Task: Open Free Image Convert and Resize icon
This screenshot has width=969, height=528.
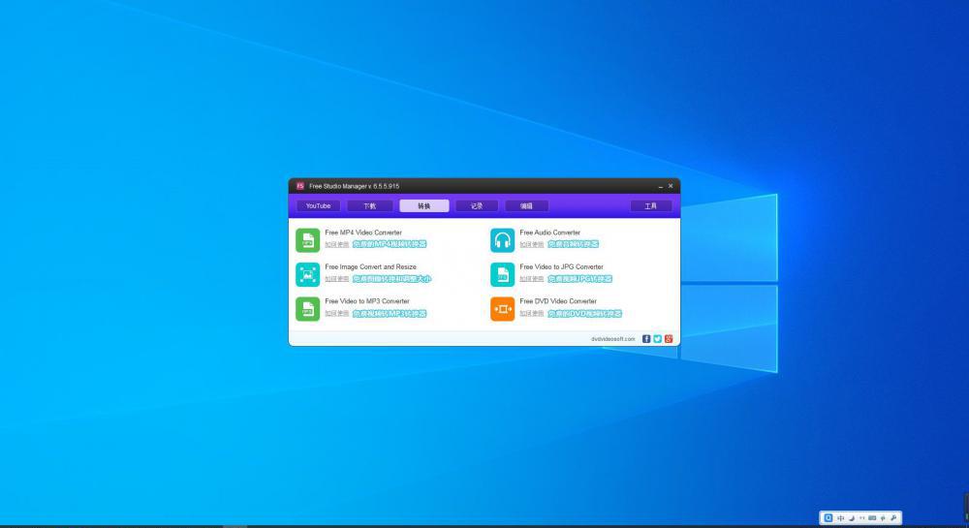Action: (x=307, y=275)
